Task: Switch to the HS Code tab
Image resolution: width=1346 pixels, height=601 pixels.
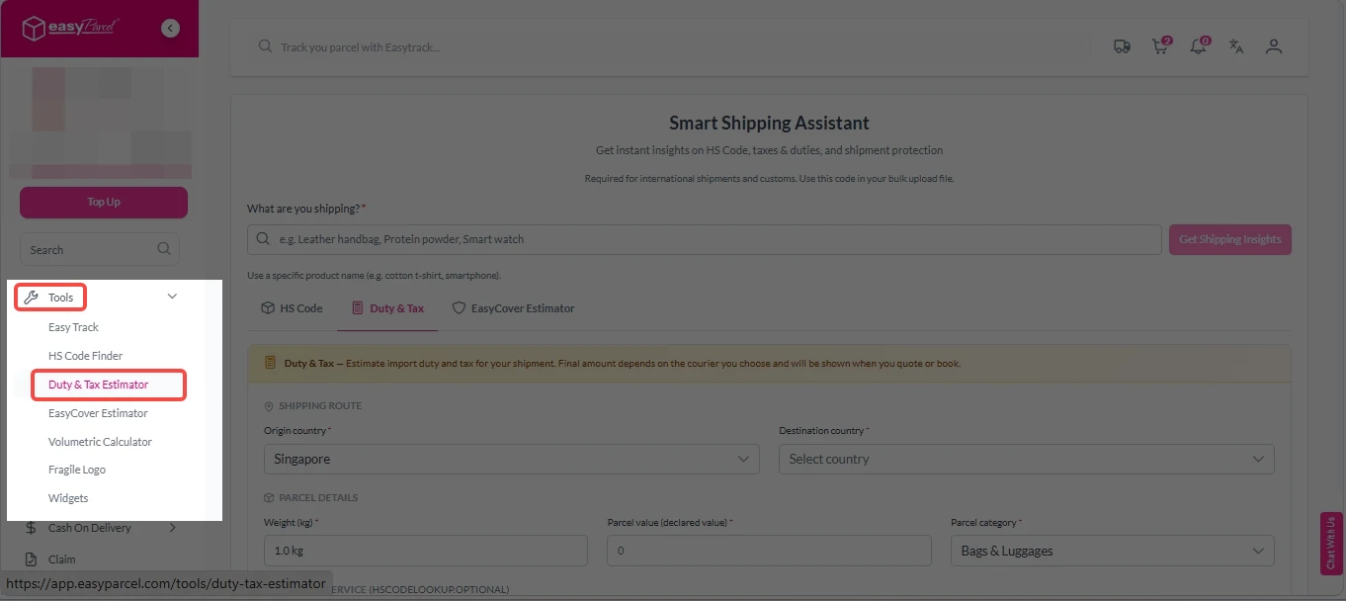Action: [x=293, y=308]
